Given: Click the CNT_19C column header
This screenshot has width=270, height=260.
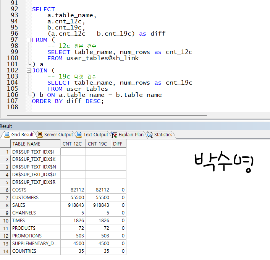Looking at the screenshot, I should click(x=98, y=144).
